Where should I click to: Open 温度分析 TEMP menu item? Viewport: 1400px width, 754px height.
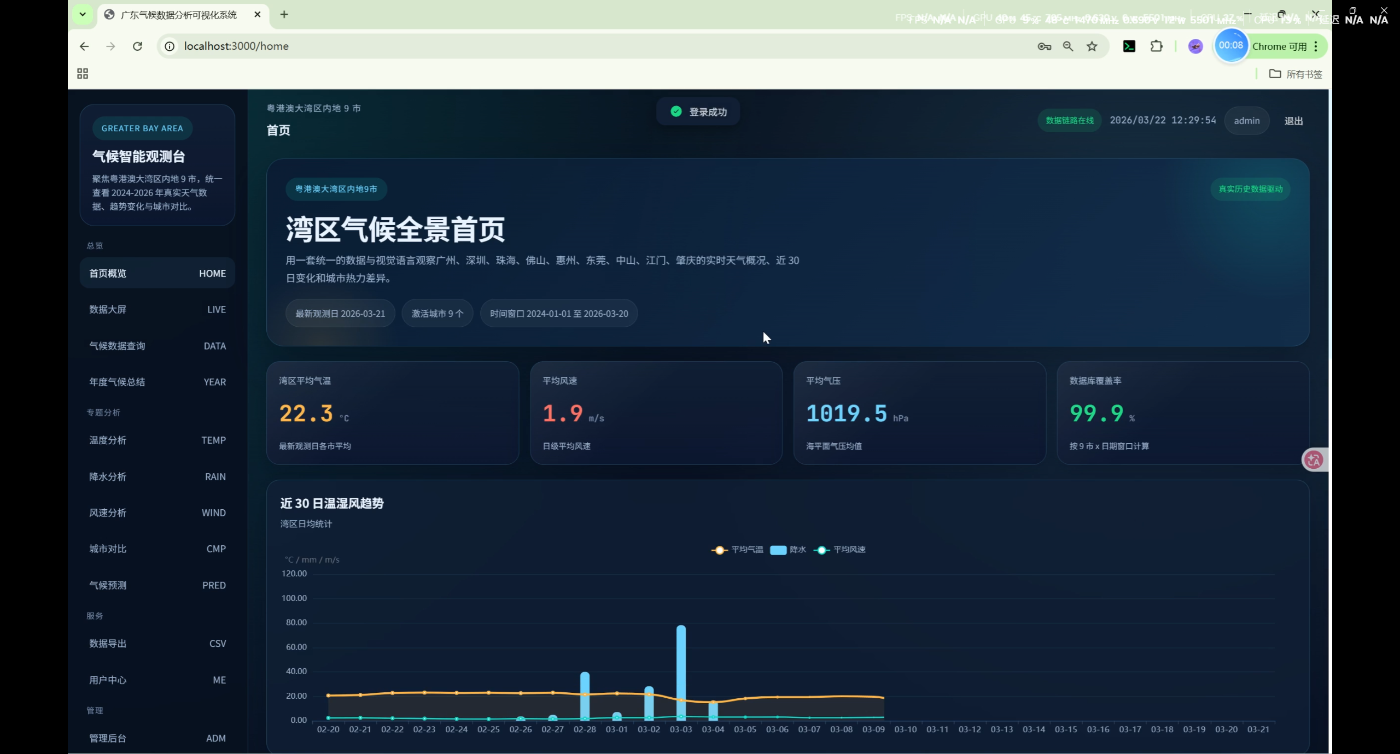click(157, 440)
